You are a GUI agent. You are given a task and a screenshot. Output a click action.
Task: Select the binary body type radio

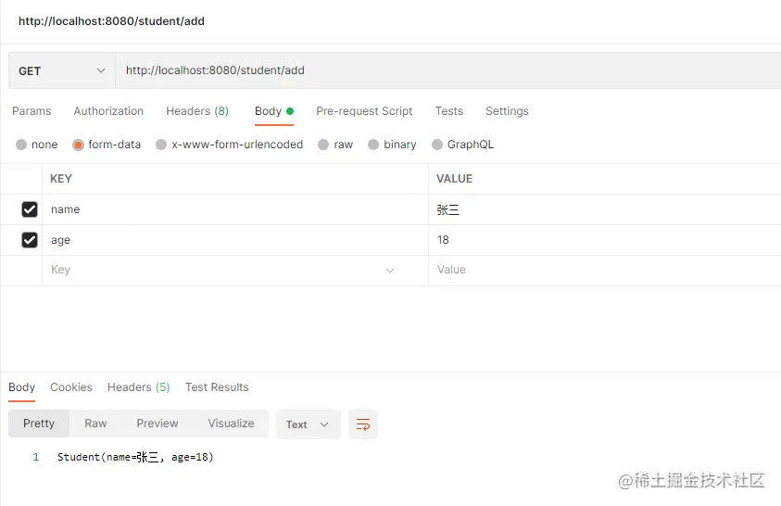373,145
